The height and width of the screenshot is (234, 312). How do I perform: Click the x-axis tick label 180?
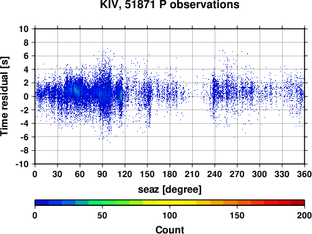point(170,174)
